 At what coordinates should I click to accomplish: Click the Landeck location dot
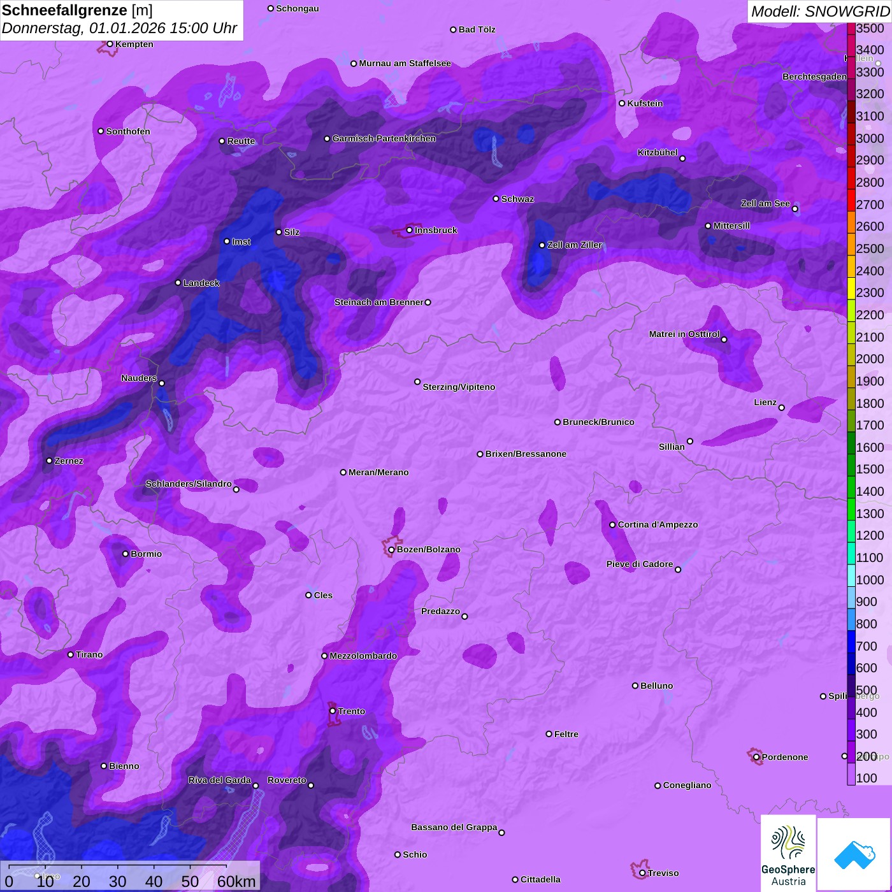tap(178, 282)
